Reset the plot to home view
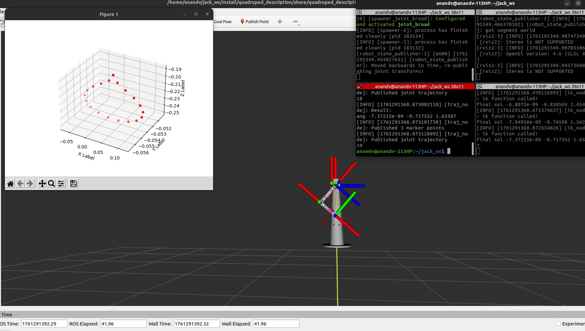This screenshot has width=585, height=331. tap(10, 184)
